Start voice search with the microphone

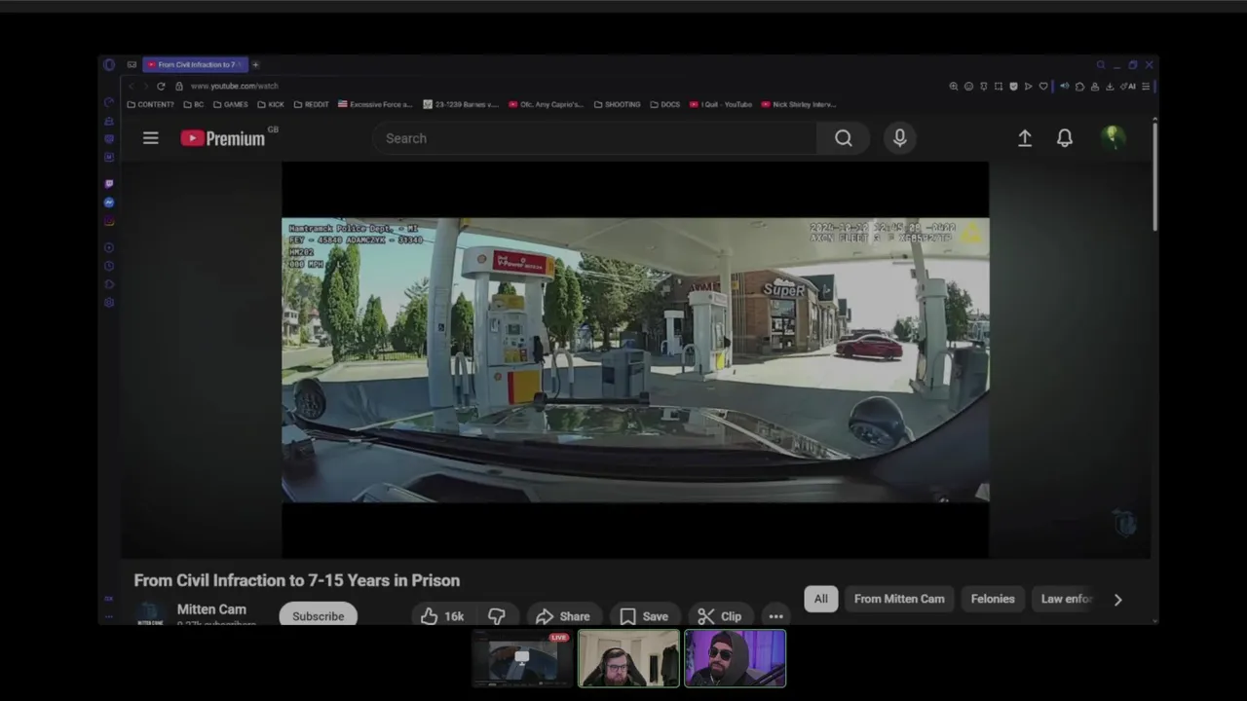900,138
